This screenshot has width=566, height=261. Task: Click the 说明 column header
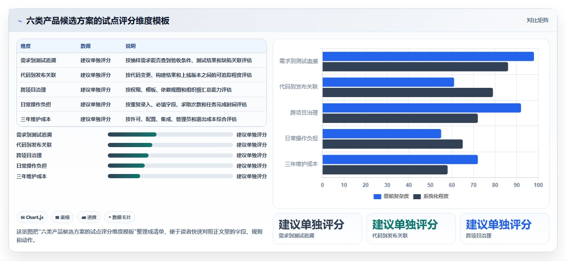pyautogui.click(x=130, y=46)
